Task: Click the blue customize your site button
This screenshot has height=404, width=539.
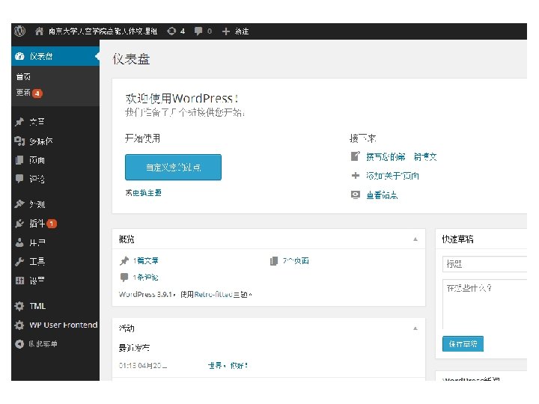Action: 173,167
